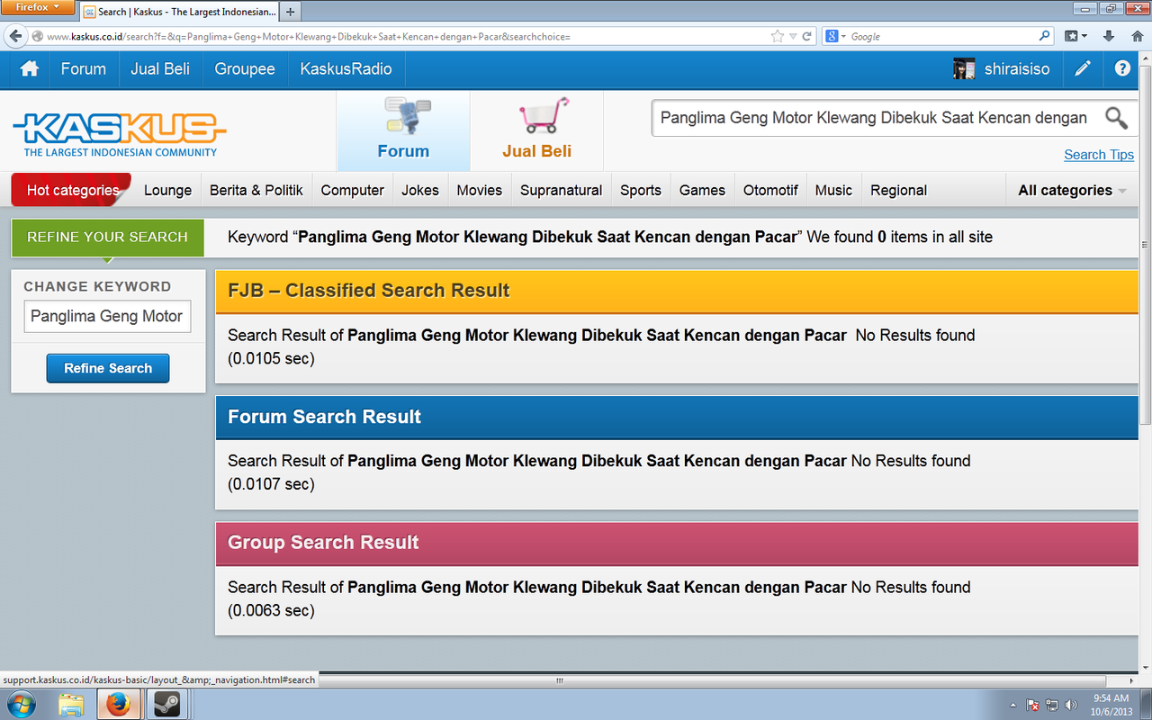Open KaskusRadio in top navigation

[346, 69]
